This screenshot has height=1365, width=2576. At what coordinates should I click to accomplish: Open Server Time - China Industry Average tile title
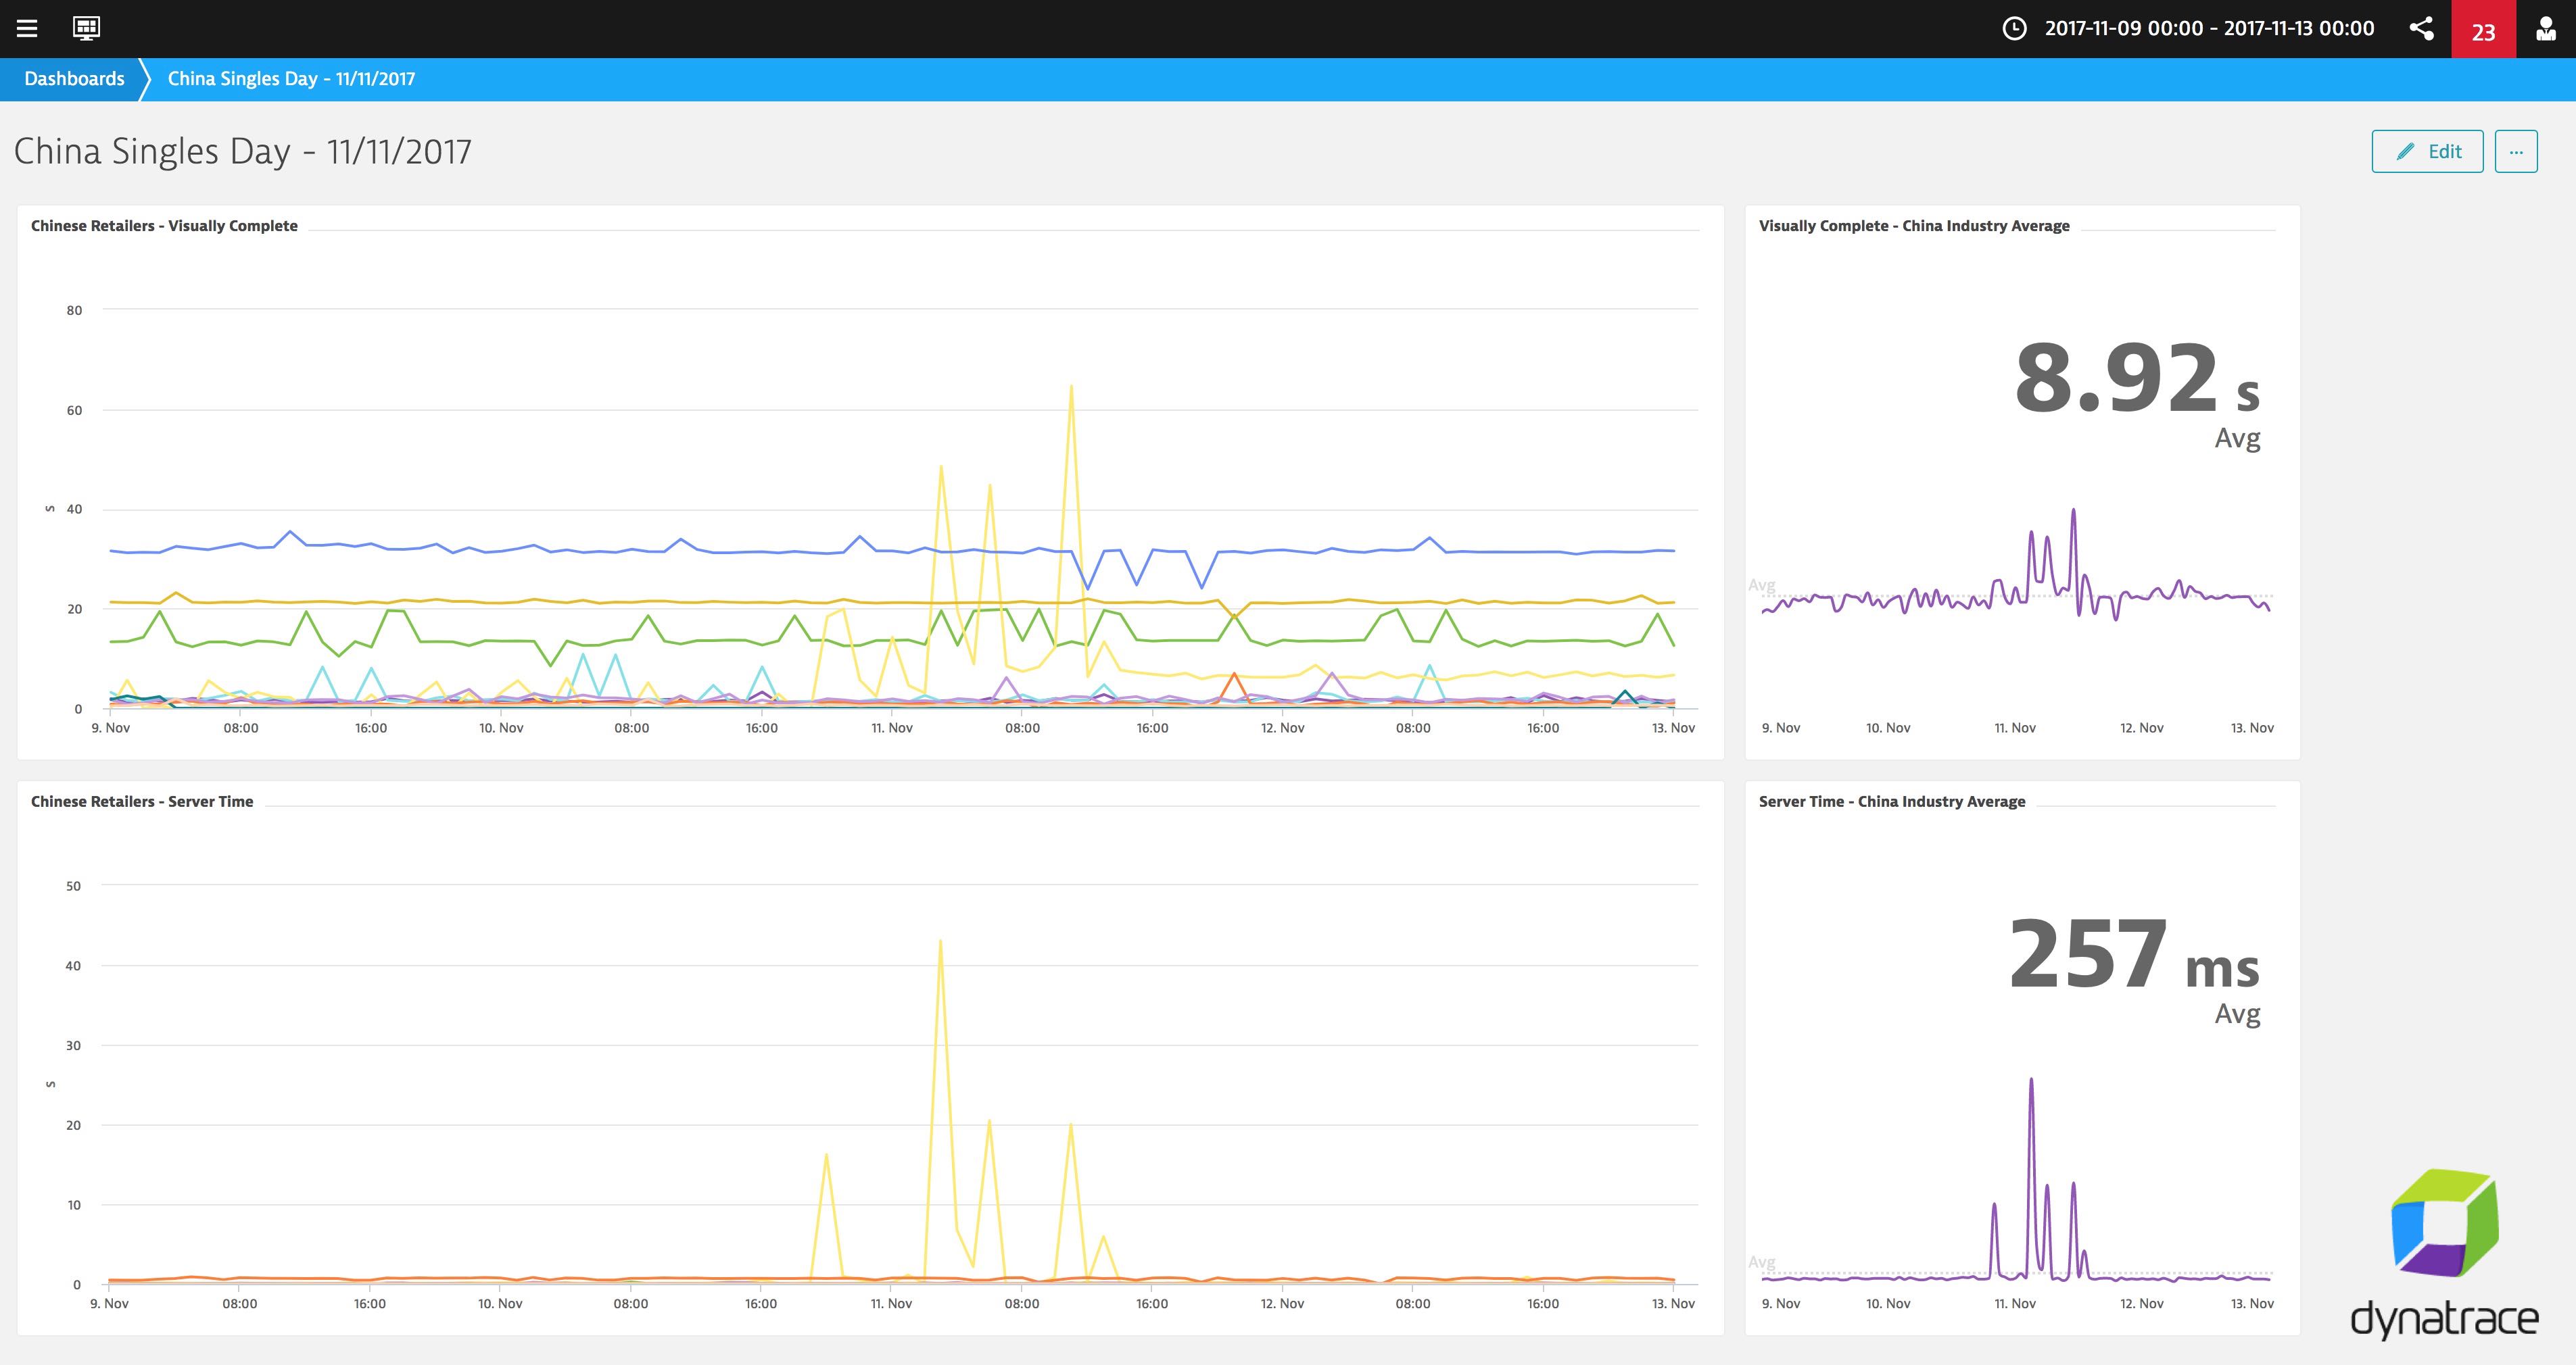pyautogui.click(x=1892, y=801)
